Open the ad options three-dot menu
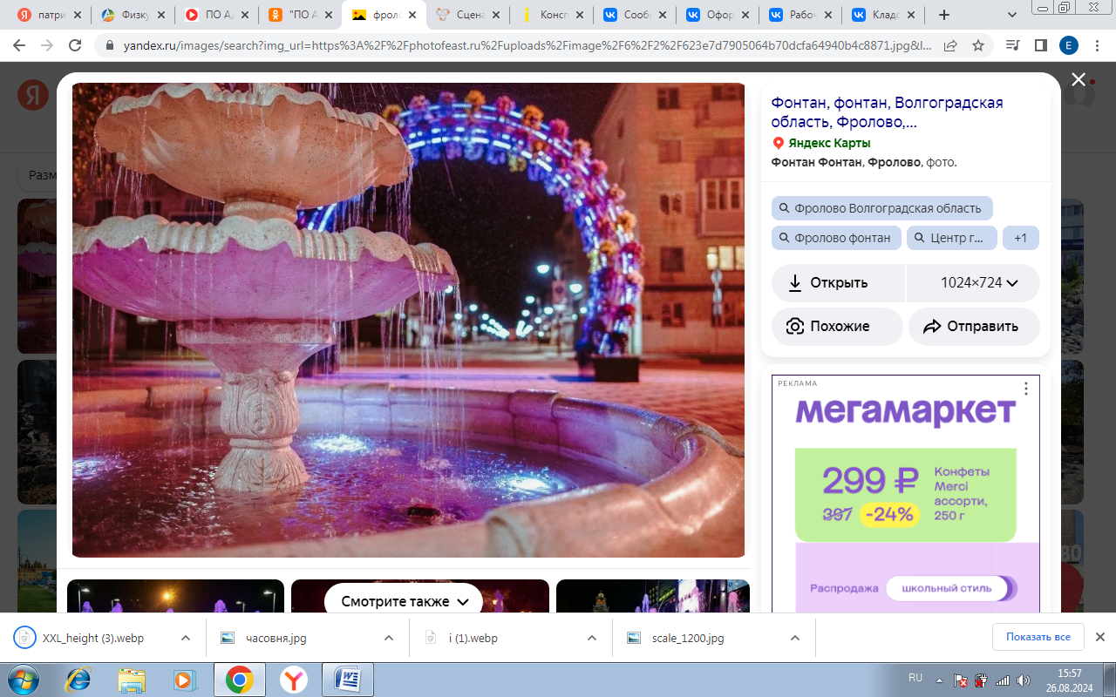1116x697 pixels. pyautogui.click(x=1026, y=389)
